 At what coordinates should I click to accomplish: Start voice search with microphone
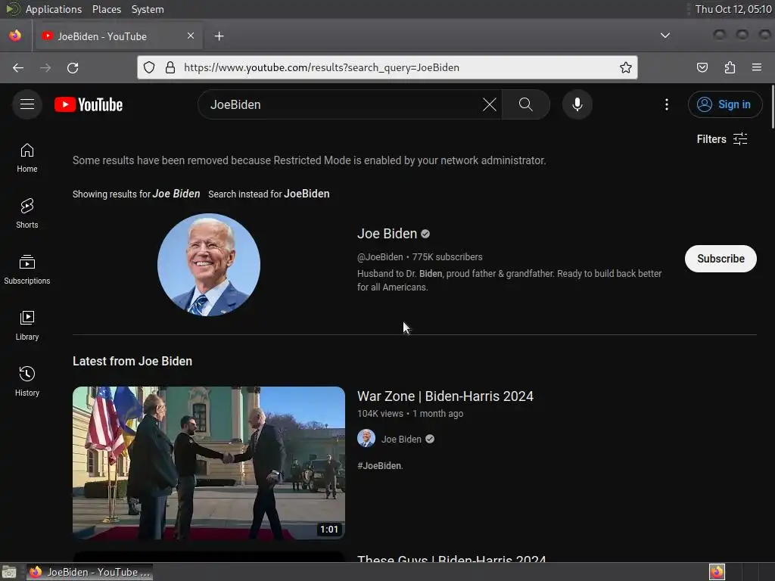coord(577,104)
